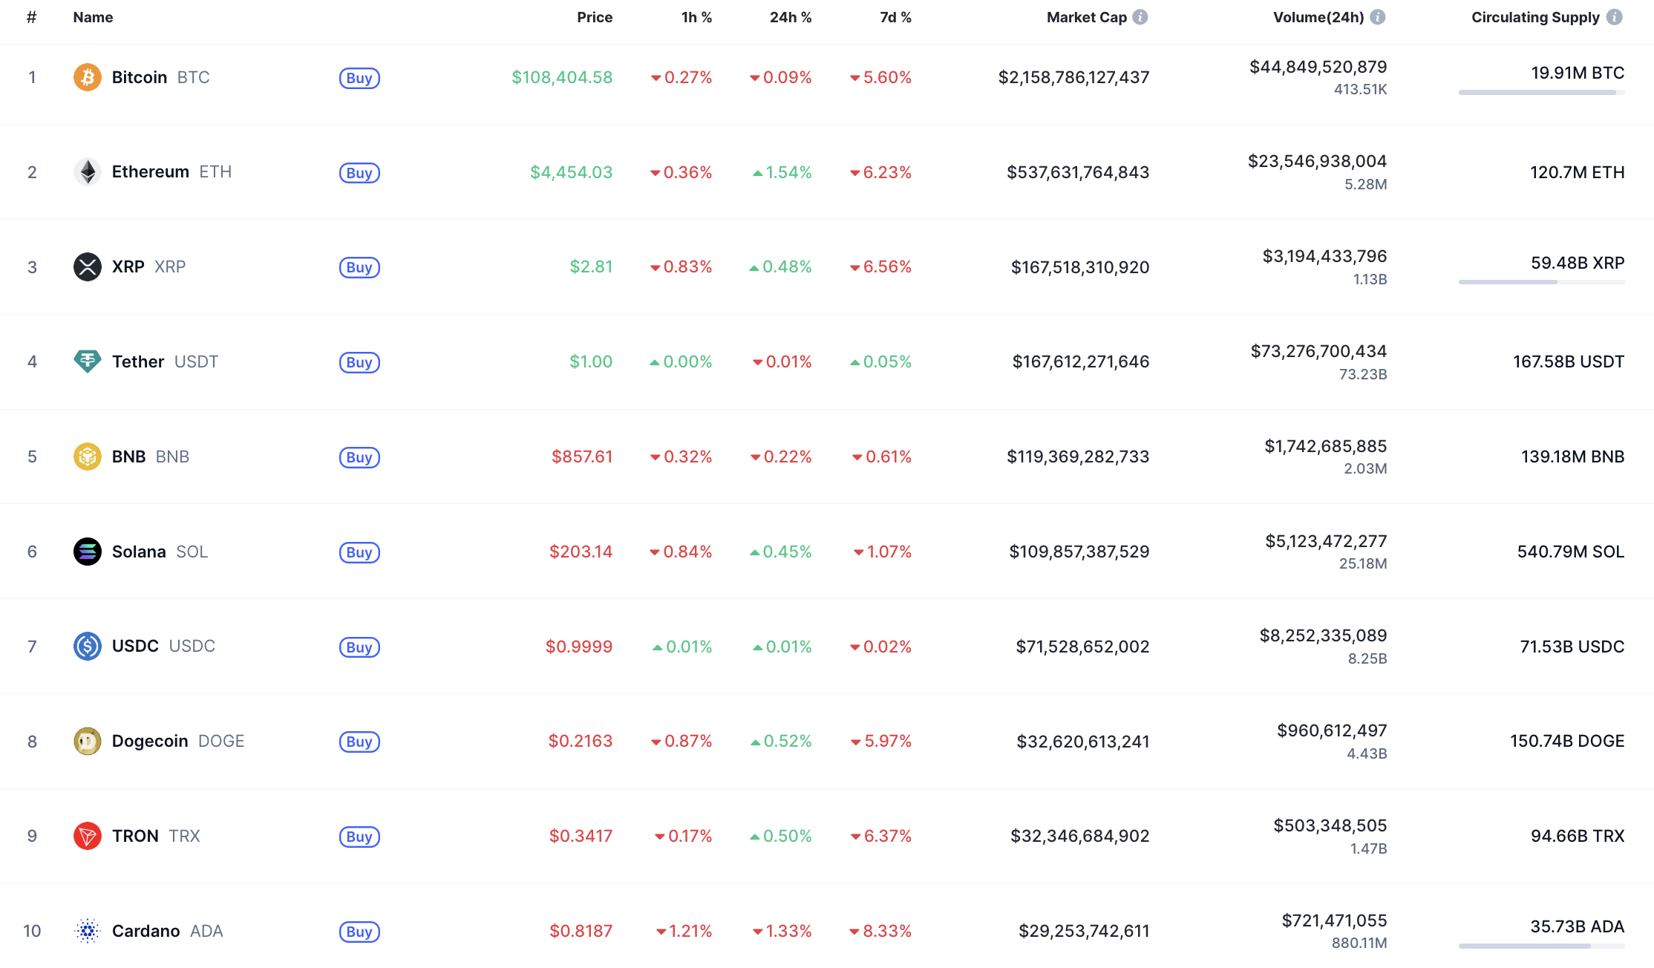
Task: Sort by the 24h % column header
Action: point(790,17)
